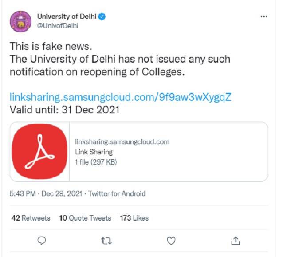
Task: Click the University of Delhi profile avatar
Action: pyautogui.click(x=21, y=20)
